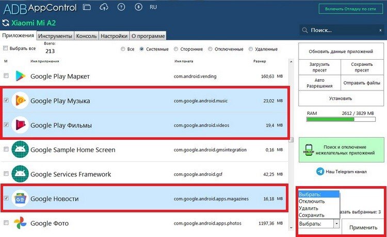Sort by Имя приложения column header
This screenshot has height=237, width=387.
[x=45, y=61]
